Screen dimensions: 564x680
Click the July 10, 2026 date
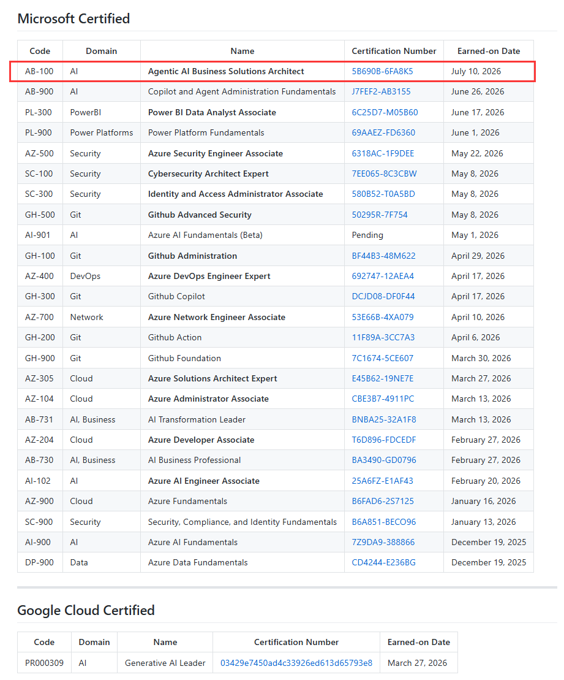[x=476, y=71]
